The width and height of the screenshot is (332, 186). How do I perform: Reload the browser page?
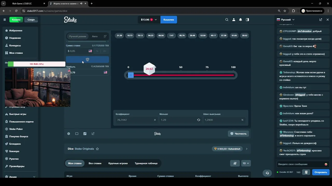point(16,11)
